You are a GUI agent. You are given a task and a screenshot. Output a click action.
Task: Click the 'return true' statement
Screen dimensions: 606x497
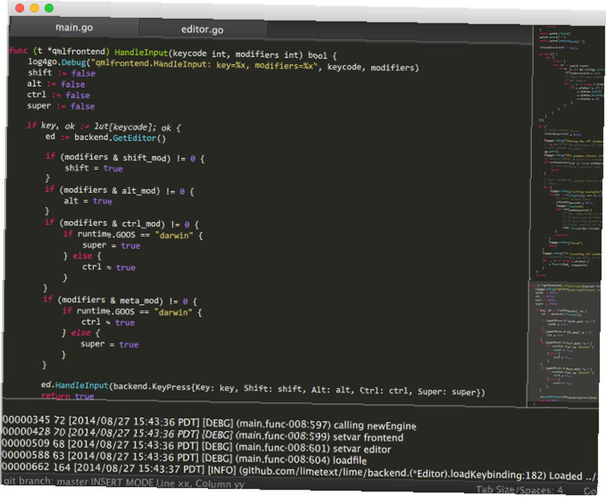pos(68,396)
